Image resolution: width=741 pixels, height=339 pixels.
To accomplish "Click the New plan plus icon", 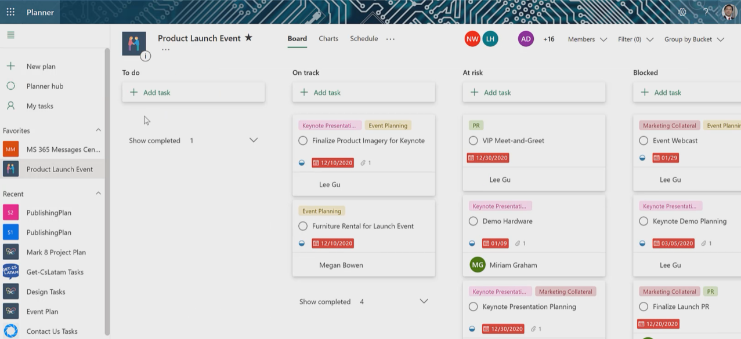I will coord(10,66).
